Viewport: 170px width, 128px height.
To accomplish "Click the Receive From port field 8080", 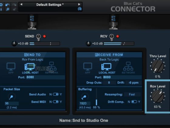I will (122, 77).
